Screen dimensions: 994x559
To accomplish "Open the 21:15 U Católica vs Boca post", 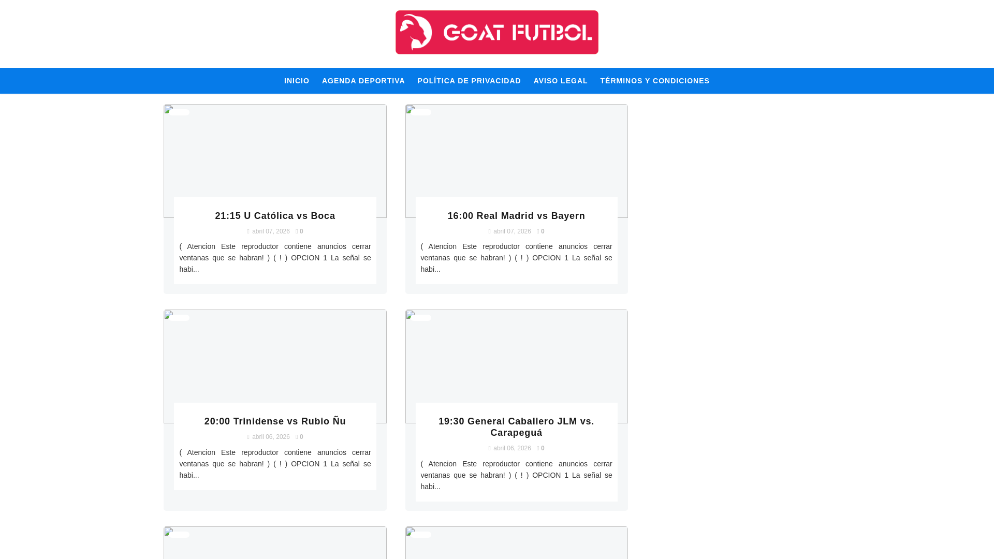I will (275, 216).
